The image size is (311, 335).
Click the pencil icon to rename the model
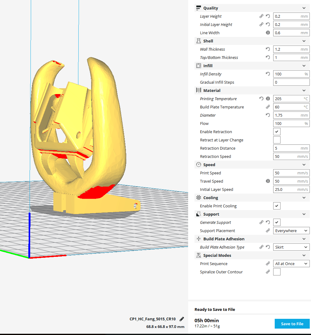coord(181,319)
